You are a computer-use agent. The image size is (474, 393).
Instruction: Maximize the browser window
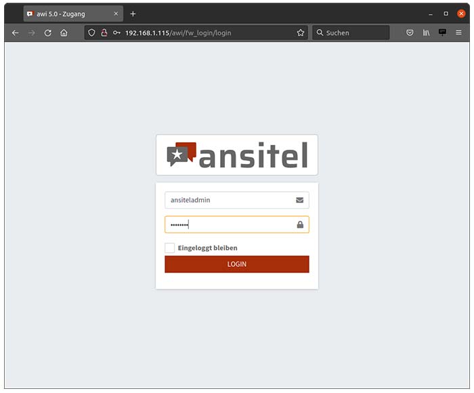click(446, 14)
